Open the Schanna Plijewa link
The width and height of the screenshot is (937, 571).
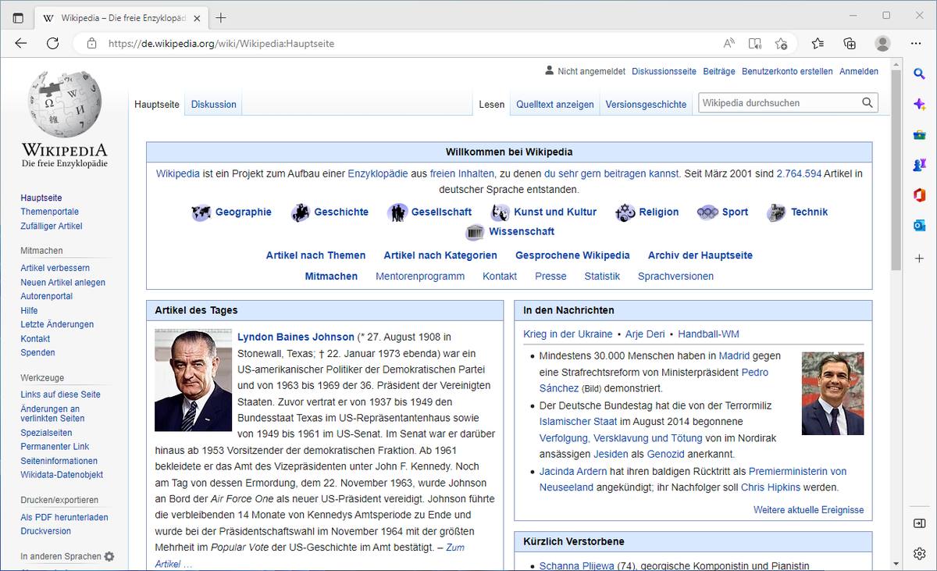577,566
